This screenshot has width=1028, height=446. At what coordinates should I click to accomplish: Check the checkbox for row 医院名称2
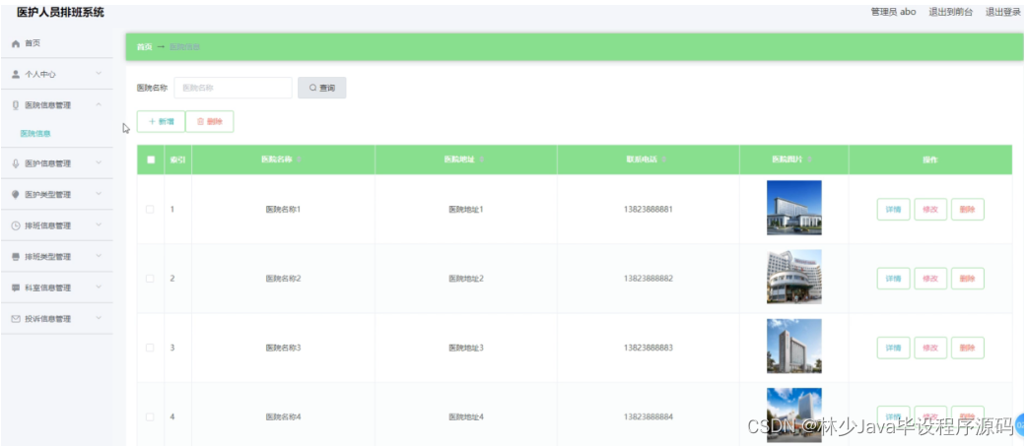click(150, 279)
